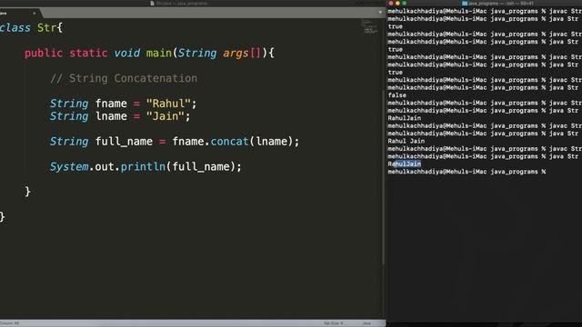
Task: Click on the class name "Str" in code
Action: click(46, 28)
